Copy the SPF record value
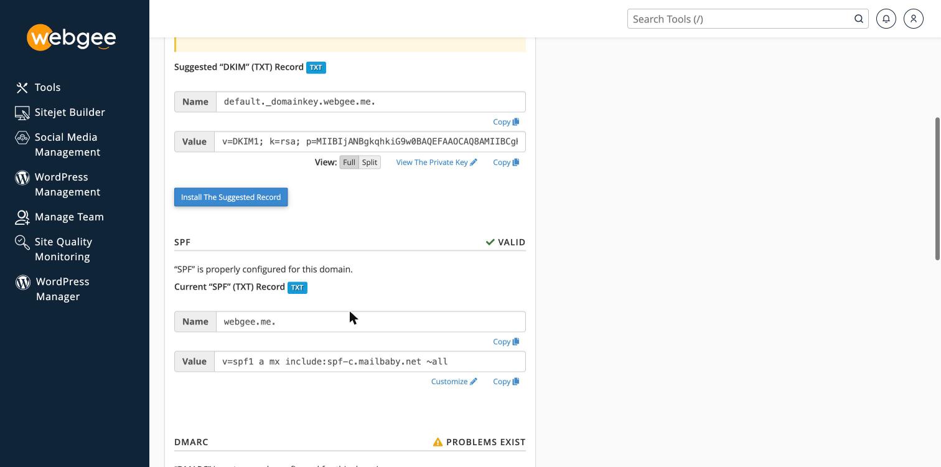 [506, 381]
